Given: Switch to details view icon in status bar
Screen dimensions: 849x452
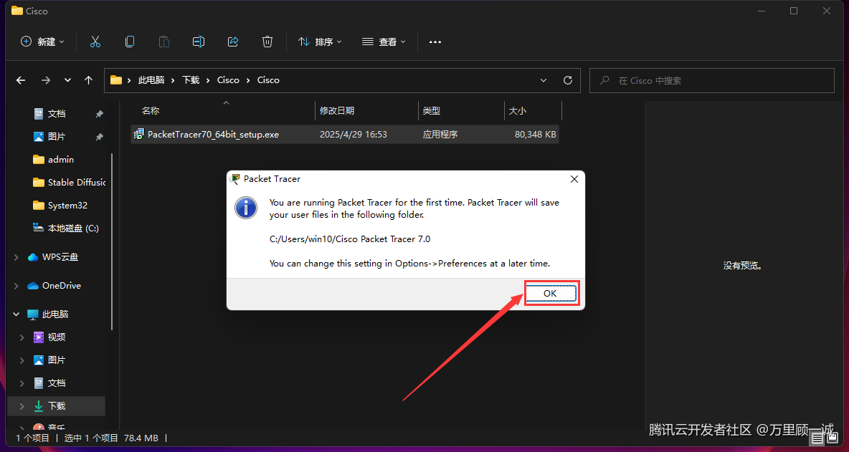Looking at the screenshot, I should [x=817, y=440].
